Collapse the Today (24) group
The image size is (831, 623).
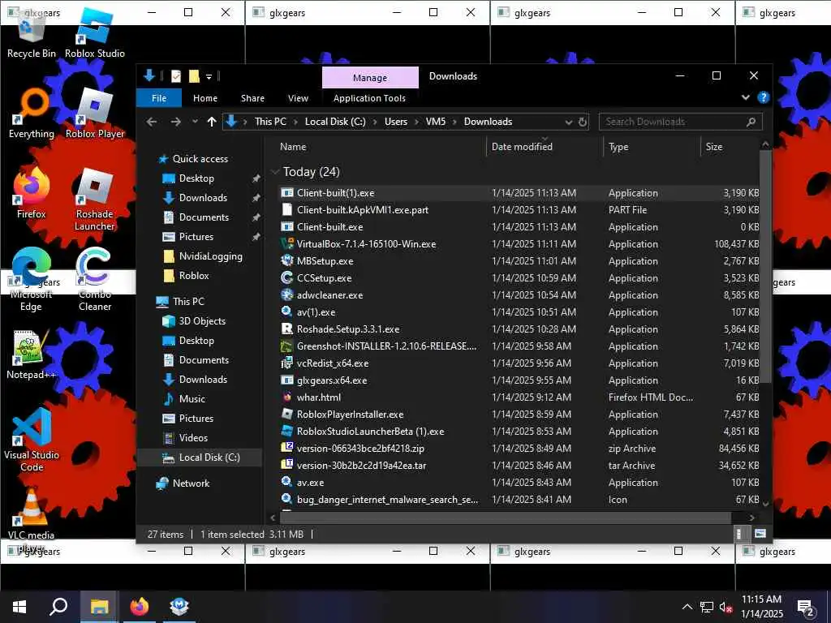coord(274,172)
